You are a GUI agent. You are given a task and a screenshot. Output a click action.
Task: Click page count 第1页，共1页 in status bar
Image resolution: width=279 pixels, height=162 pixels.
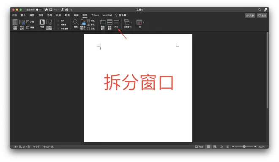[22, 147]
